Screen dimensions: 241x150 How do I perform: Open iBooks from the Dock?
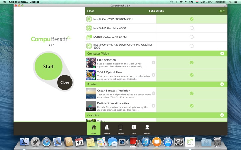[157, 142]
